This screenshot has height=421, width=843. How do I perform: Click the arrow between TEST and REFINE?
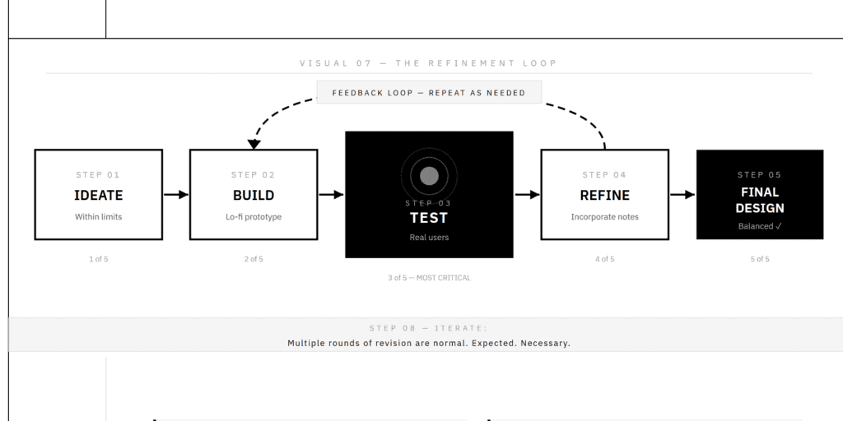click(527, 194)
